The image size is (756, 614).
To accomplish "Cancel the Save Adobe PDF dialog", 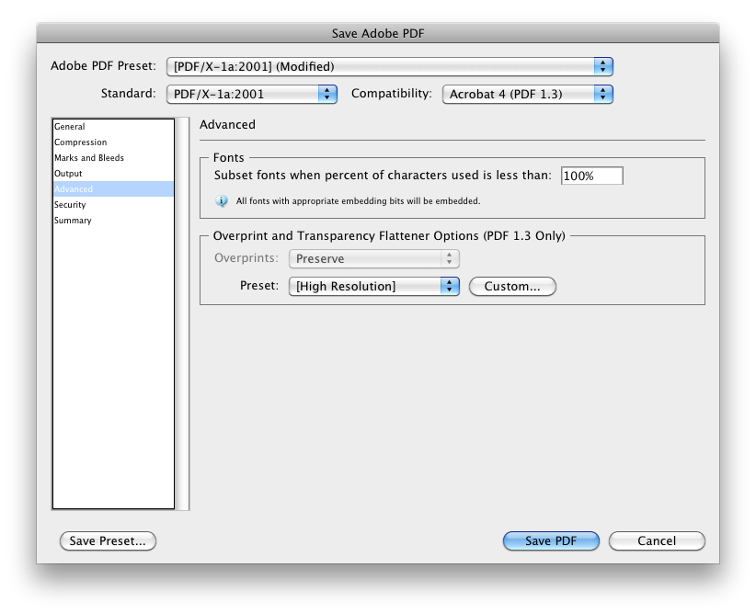I will point(657,540).
